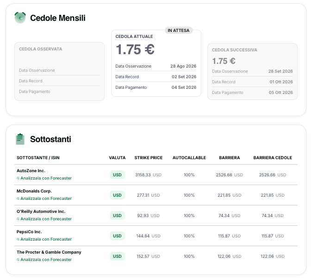Click the 100% autocallable value for AutoZone
The width and height of the screenshot is (312, 280).
189,175
